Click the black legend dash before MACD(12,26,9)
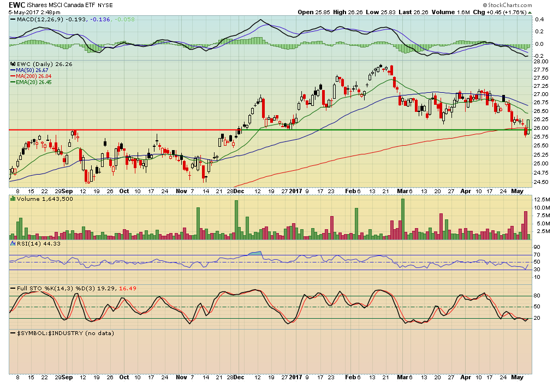The width and height of the screenshot is (559, 382). pyautogui.click(x=13, y=19)
